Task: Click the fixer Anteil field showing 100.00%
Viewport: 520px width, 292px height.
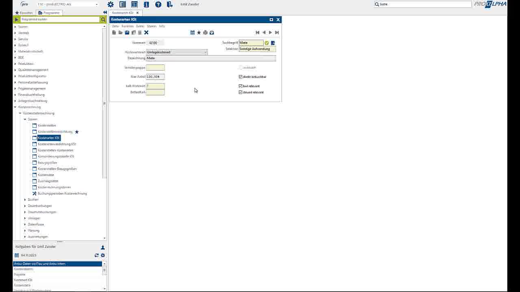Action: pyautogui.click(x=155, y=77)
